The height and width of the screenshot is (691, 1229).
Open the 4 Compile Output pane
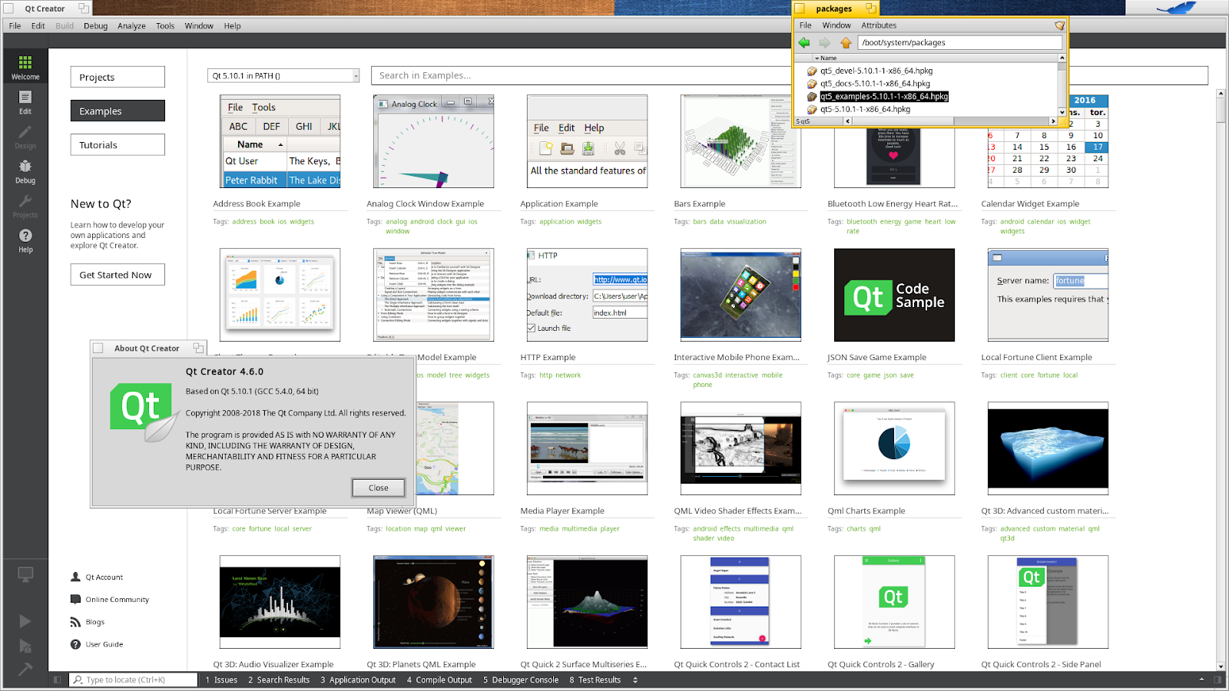point(439,679)
